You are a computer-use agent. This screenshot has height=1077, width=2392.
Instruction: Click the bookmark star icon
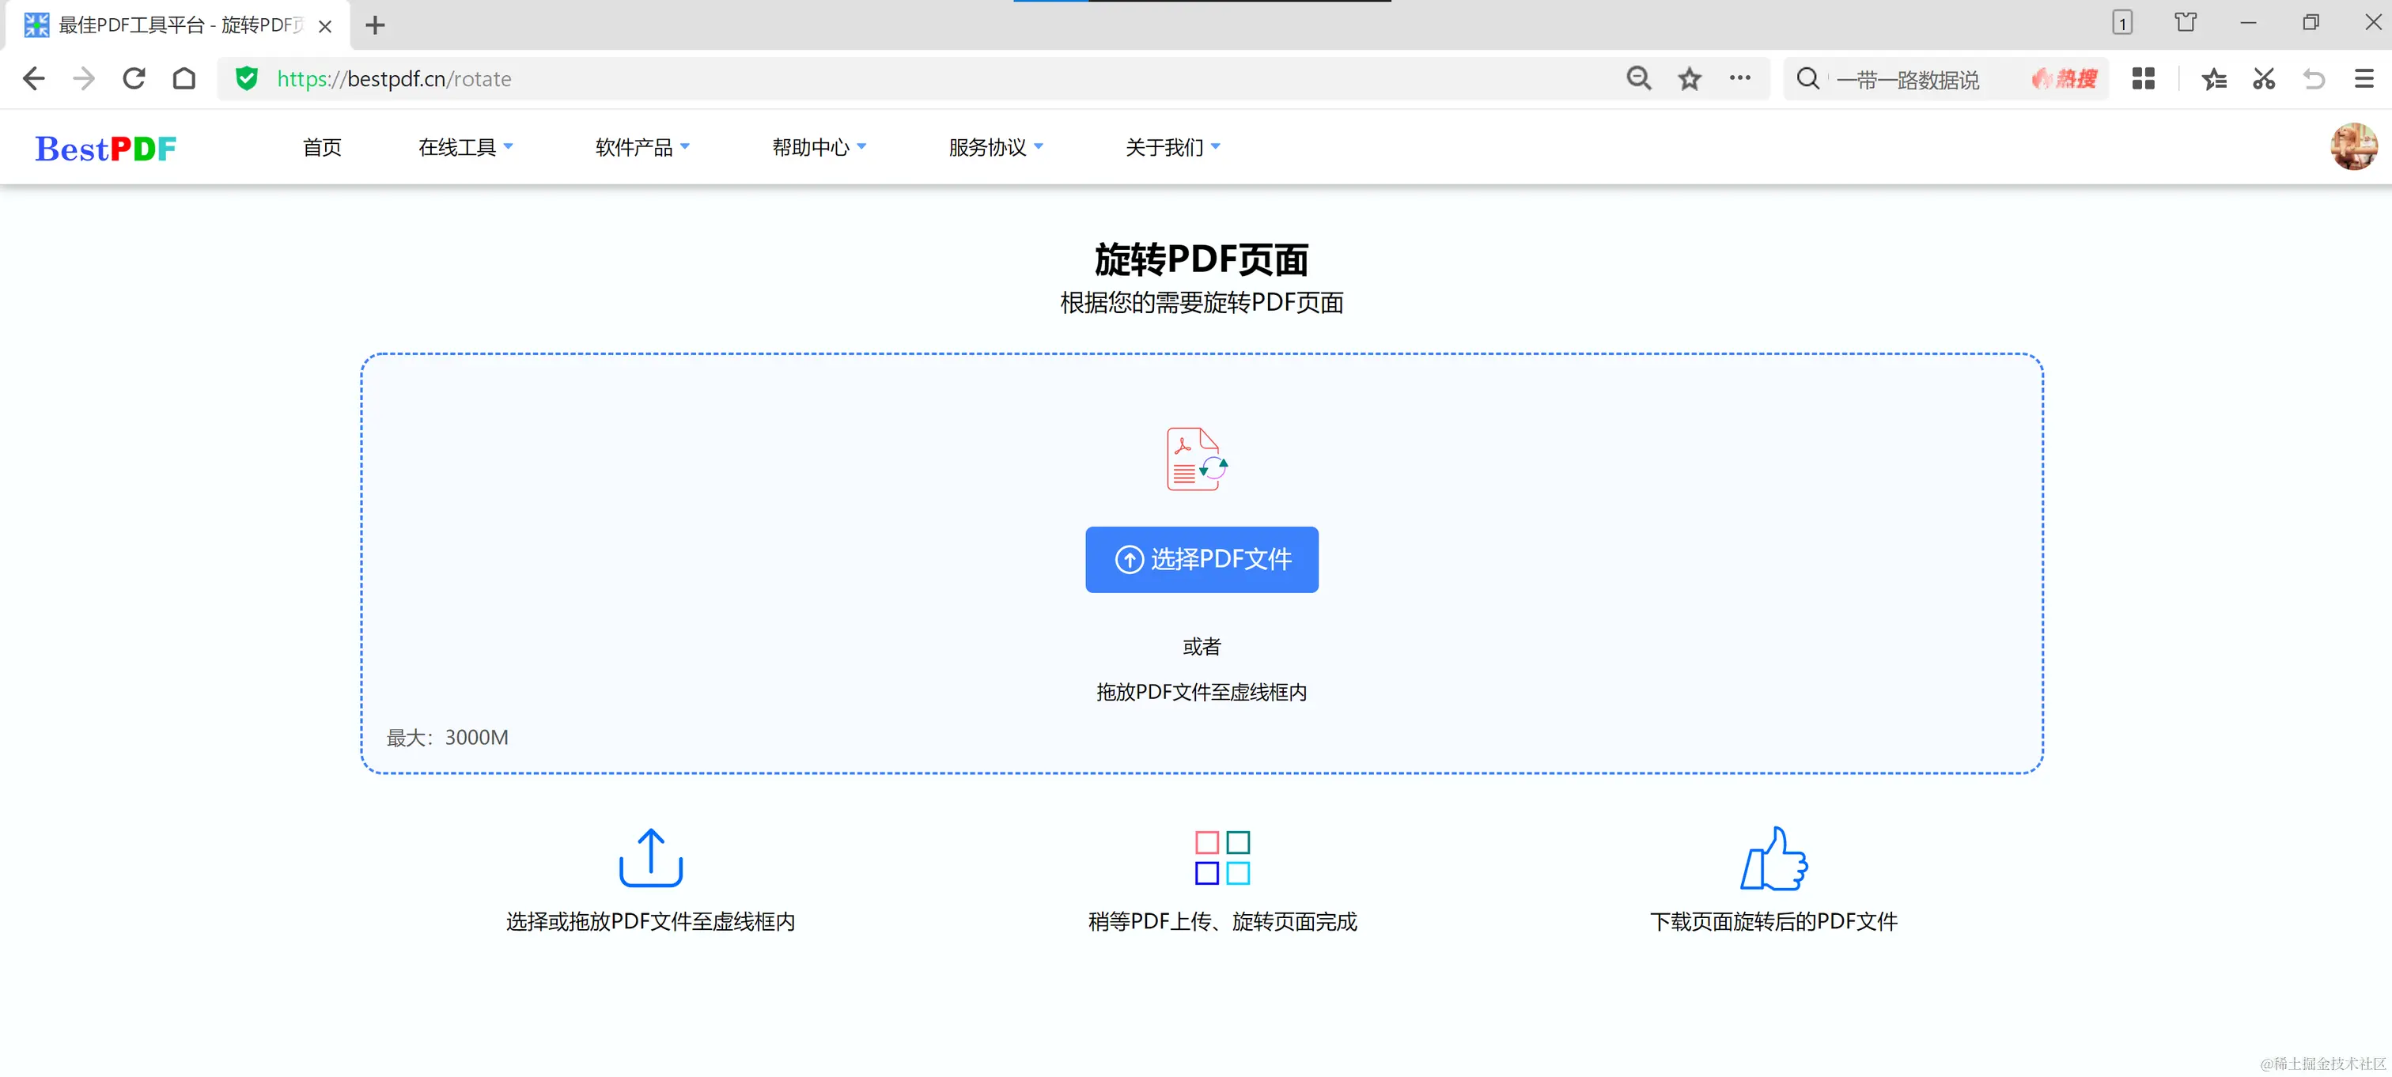tap(1689, 79)
